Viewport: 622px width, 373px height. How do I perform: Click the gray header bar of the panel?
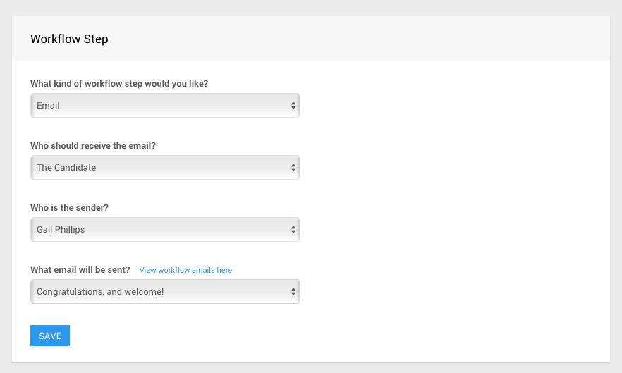353,39
